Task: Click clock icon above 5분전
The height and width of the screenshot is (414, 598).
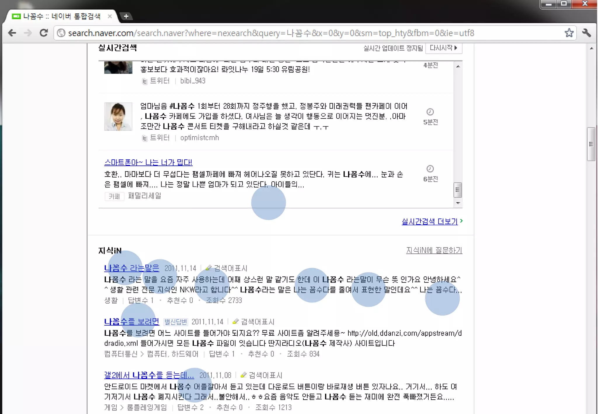Action: [430, 112]
